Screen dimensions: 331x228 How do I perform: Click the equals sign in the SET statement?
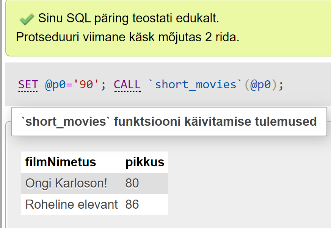click(x=70, y=84)
